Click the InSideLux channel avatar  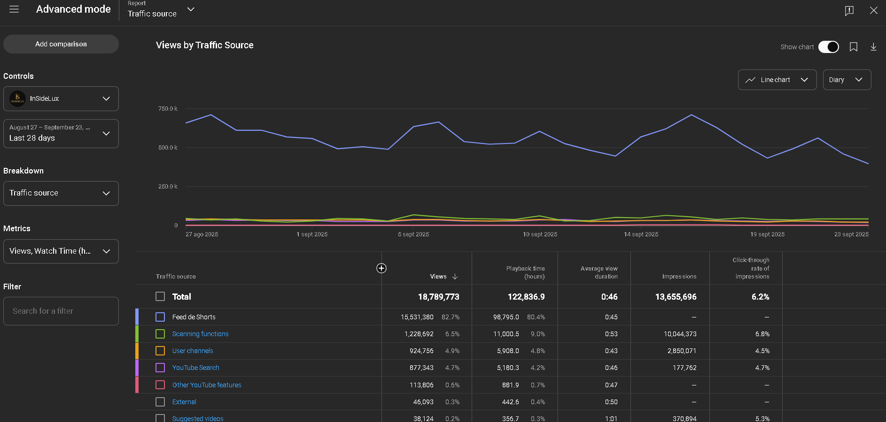click(x=18, y=98)
